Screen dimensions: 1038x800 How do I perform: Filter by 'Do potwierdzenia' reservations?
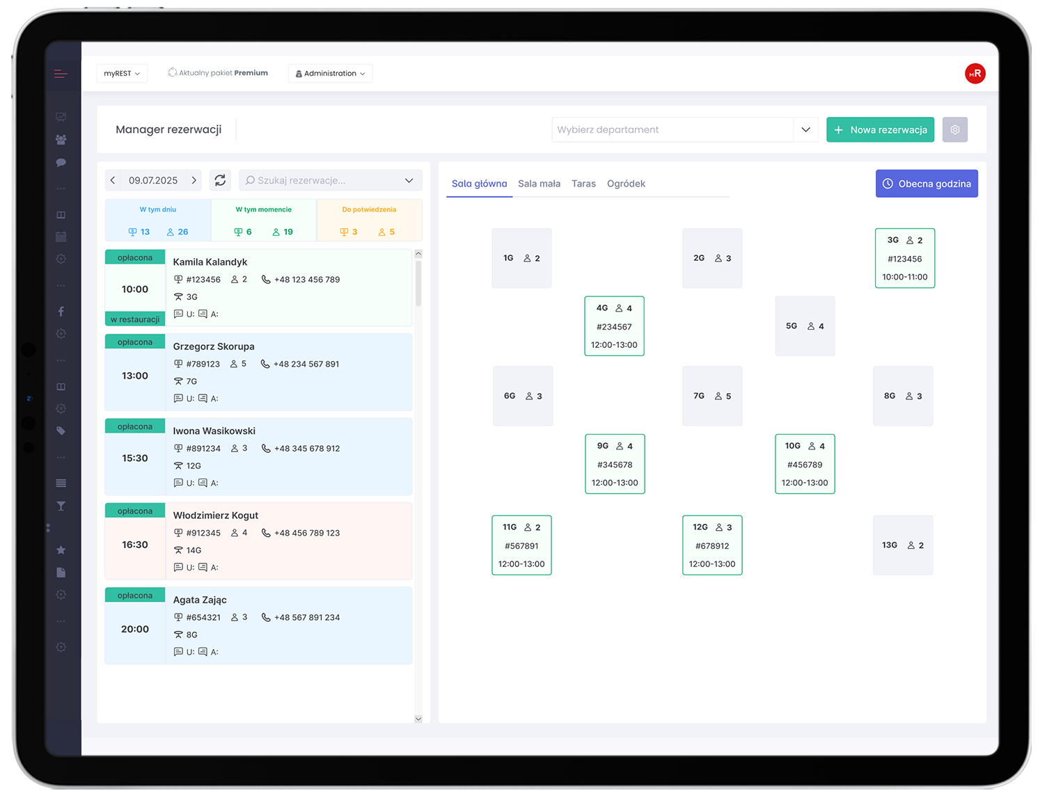[369, 220]
